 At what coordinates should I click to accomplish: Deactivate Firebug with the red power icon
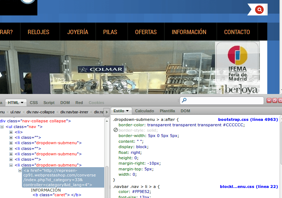280,100
